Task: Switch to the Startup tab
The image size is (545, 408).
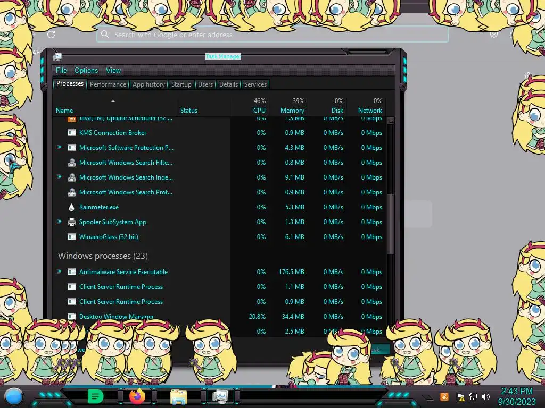Action: (x=181, y=84)
